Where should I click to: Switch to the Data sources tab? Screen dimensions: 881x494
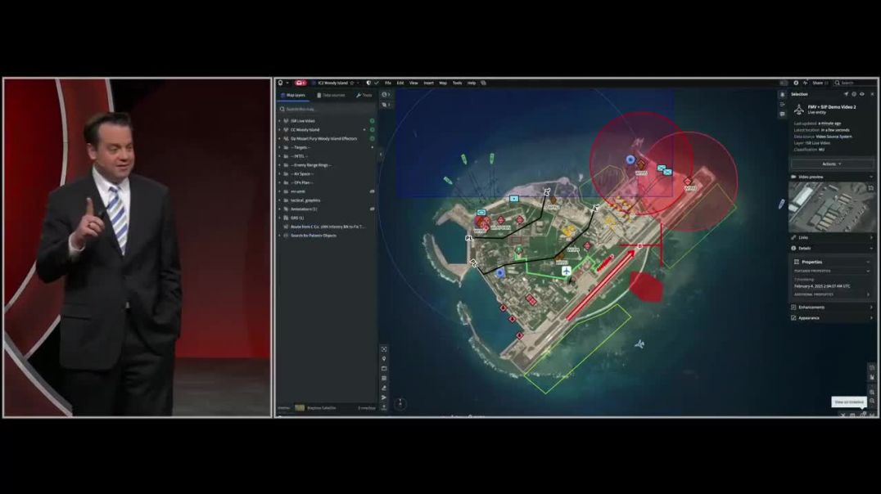coord(332,95)
